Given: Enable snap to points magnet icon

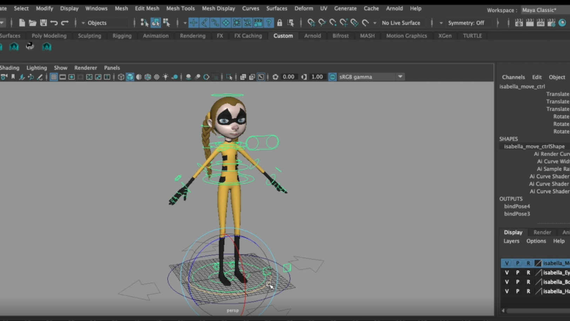Looking at the screenshot, I should pyautogui.click(x=333, y=23).
